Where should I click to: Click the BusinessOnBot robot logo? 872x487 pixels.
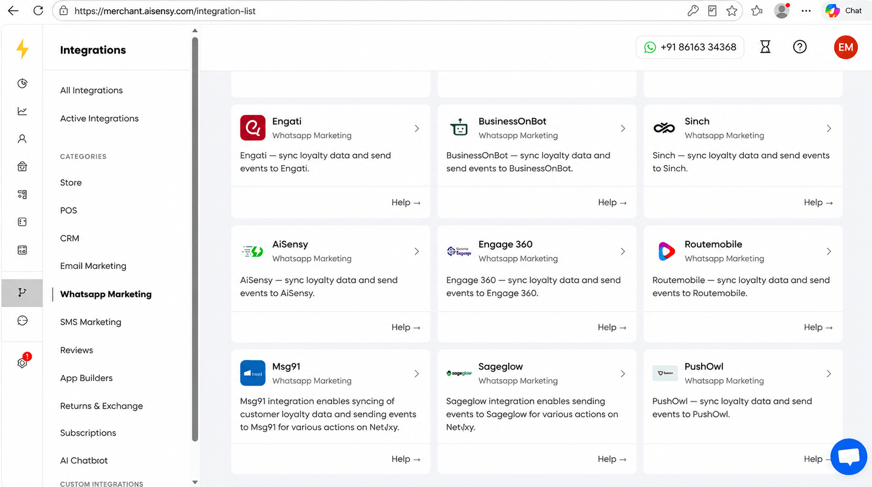459,128
